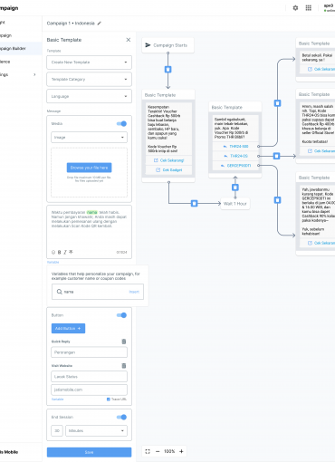Zoom in the canvas with plus

point(181,451)
